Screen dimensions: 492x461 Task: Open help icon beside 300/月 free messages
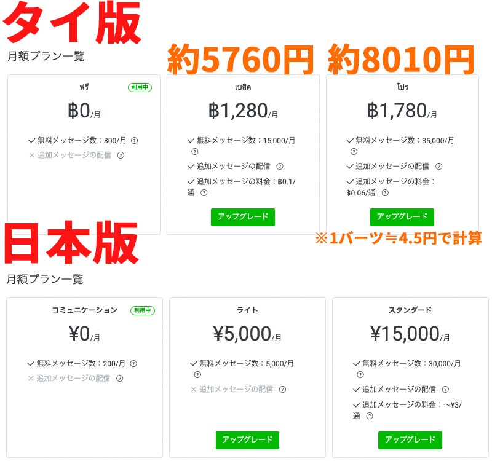tap(134, 141)
